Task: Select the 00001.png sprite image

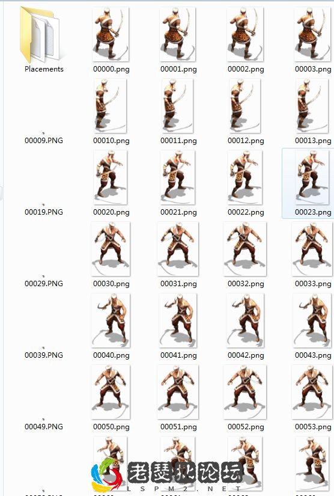Action: pyautogui.click(x=178, y=34)
